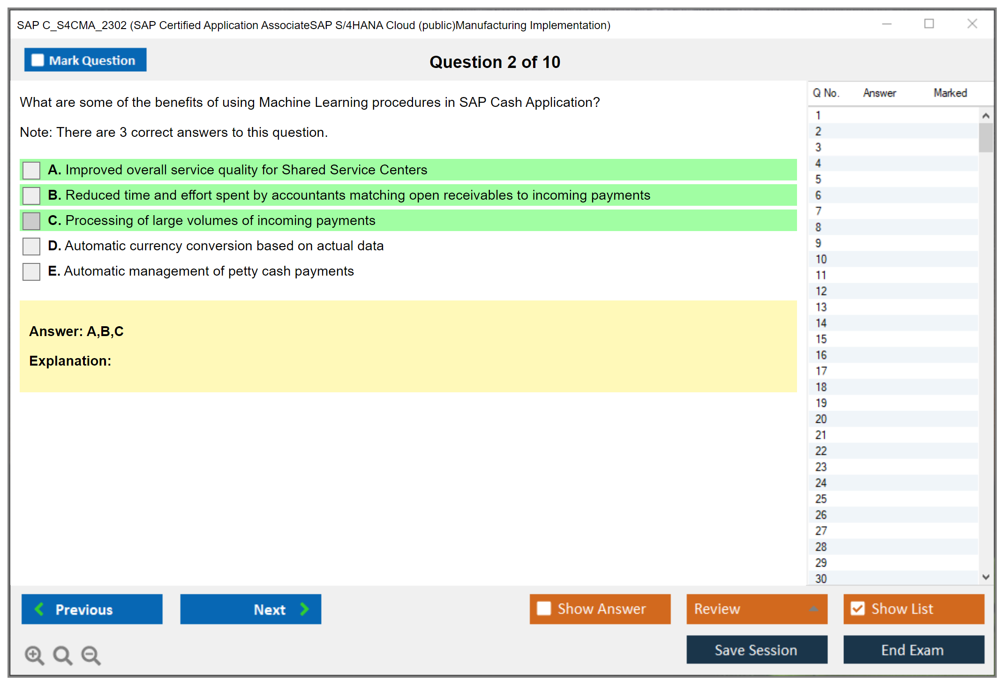
Task: Click the reset zoom magnifier icon
Action: [62, 655]
